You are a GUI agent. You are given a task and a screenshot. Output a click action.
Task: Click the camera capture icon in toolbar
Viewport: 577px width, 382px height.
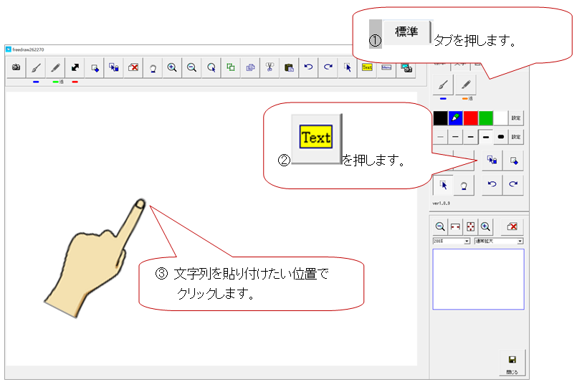(16, 67)
